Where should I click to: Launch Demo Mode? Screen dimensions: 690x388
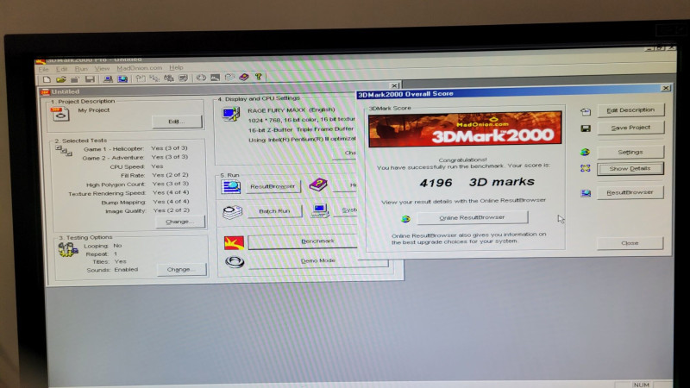coord(318,261)
